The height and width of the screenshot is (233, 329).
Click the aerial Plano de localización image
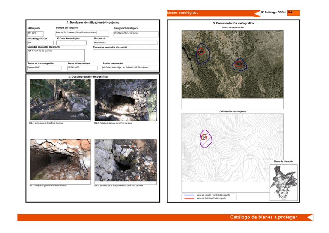(233, 64)
